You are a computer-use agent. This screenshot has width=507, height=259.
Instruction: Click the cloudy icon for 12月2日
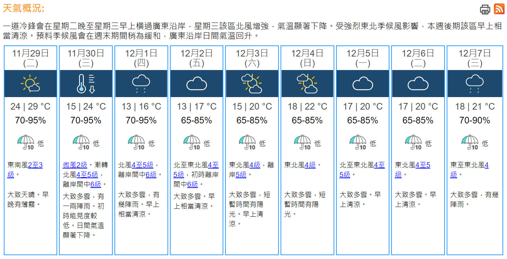pyautogui.click(x=196, y=84)
